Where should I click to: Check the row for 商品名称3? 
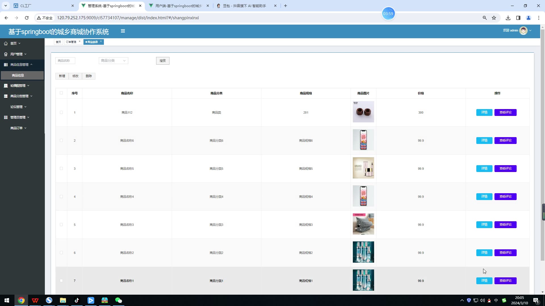(x=61, y=225)
